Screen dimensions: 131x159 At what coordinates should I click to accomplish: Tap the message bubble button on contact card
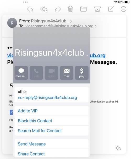click(21, 73)
